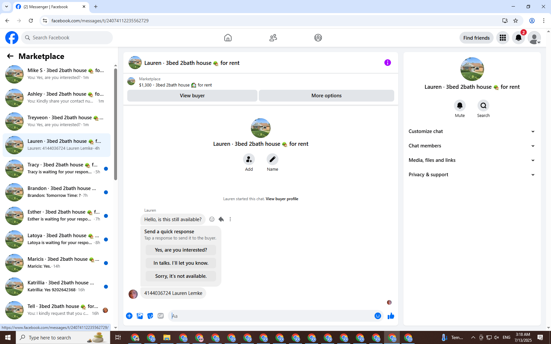Open the Facebook logo home link
Image resolution: width=551 pixels, height=344 pixels.
pos(12,38)
